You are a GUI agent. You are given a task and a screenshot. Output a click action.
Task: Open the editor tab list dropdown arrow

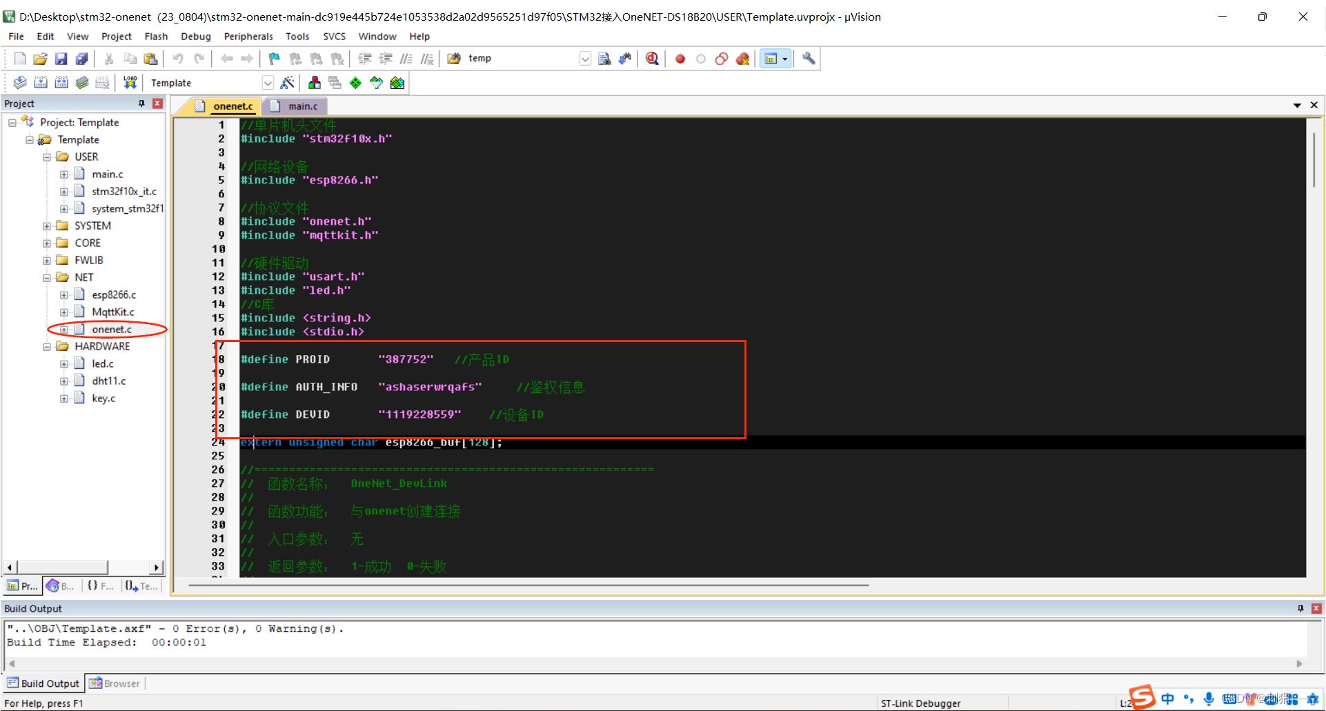1297,106
